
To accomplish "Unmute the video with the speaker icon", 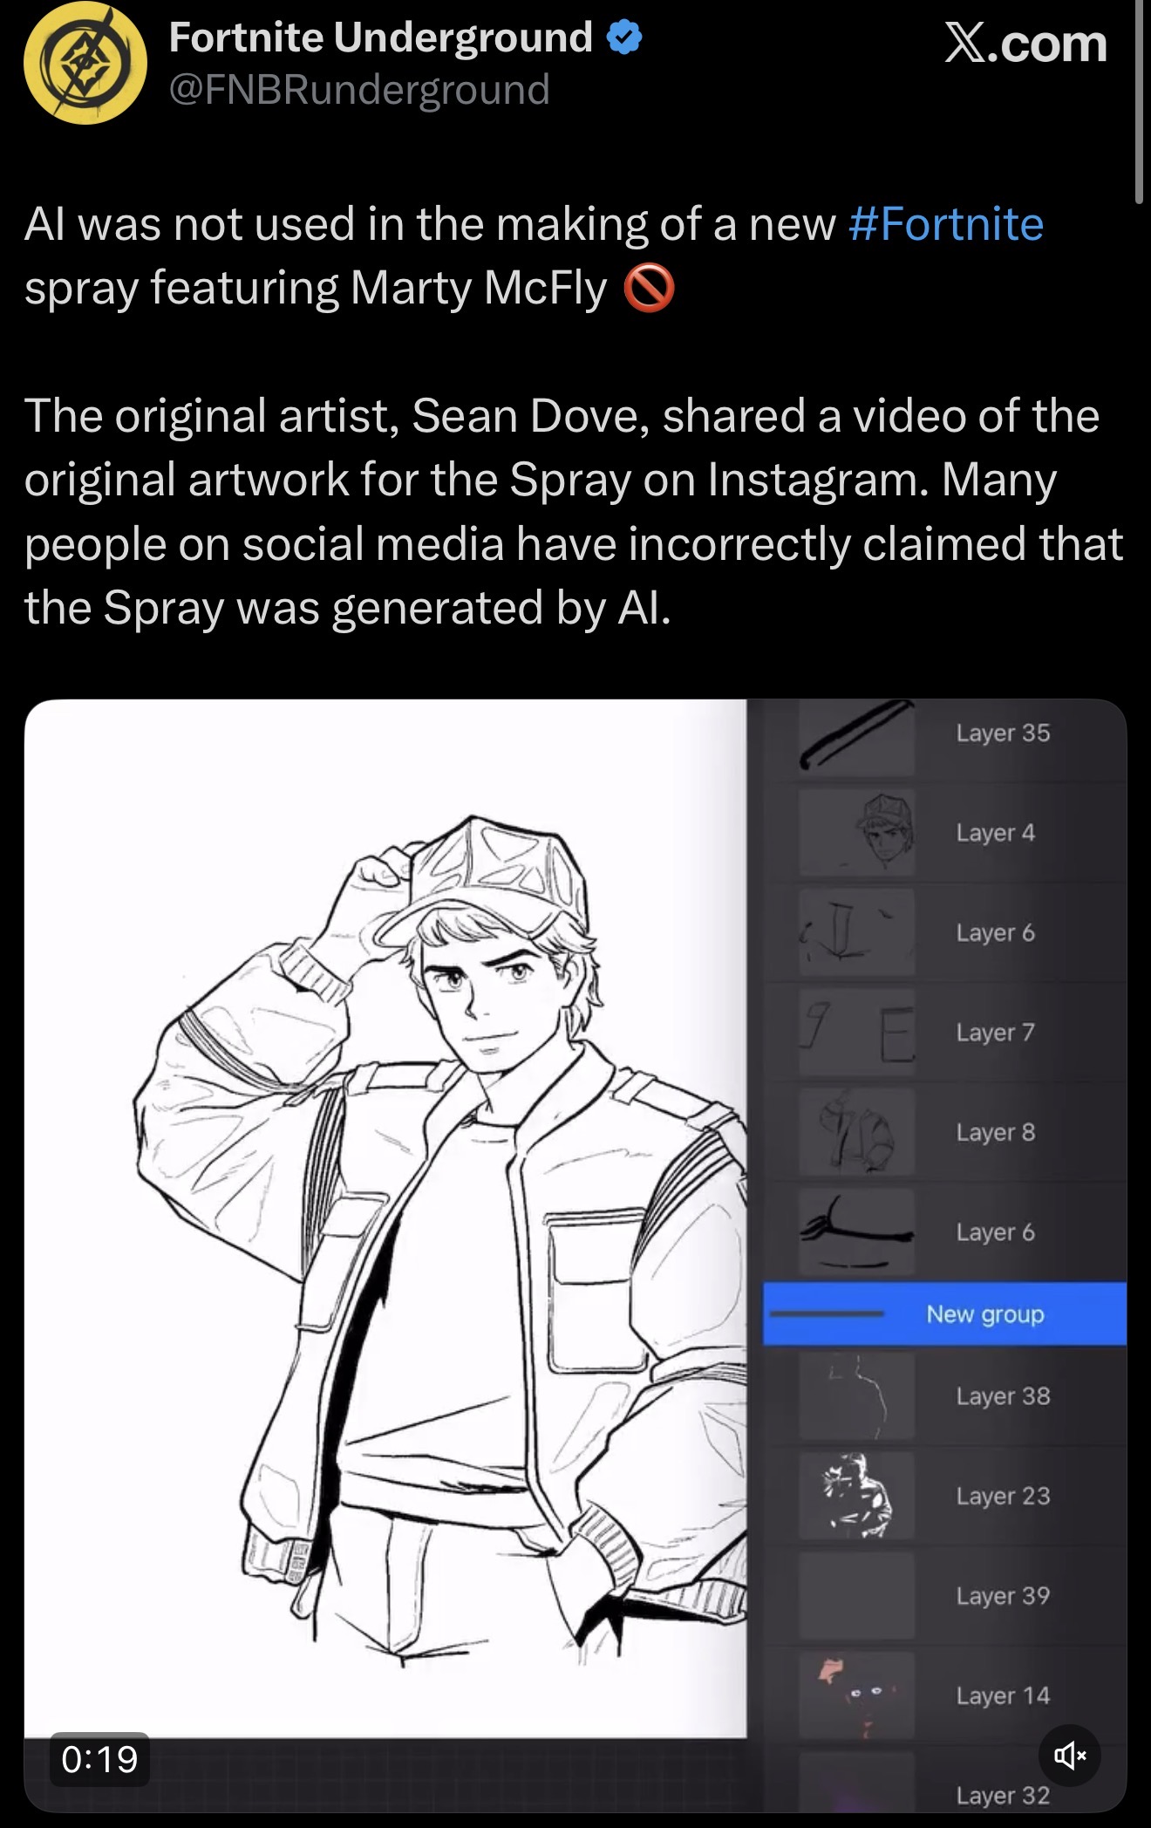I will pyautogui.click(x=1070, y=1754).
